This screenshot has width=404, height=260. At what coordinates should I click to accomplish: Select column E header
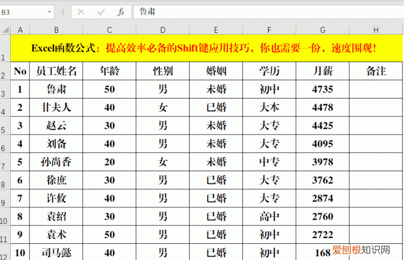[x=216, y=30]
